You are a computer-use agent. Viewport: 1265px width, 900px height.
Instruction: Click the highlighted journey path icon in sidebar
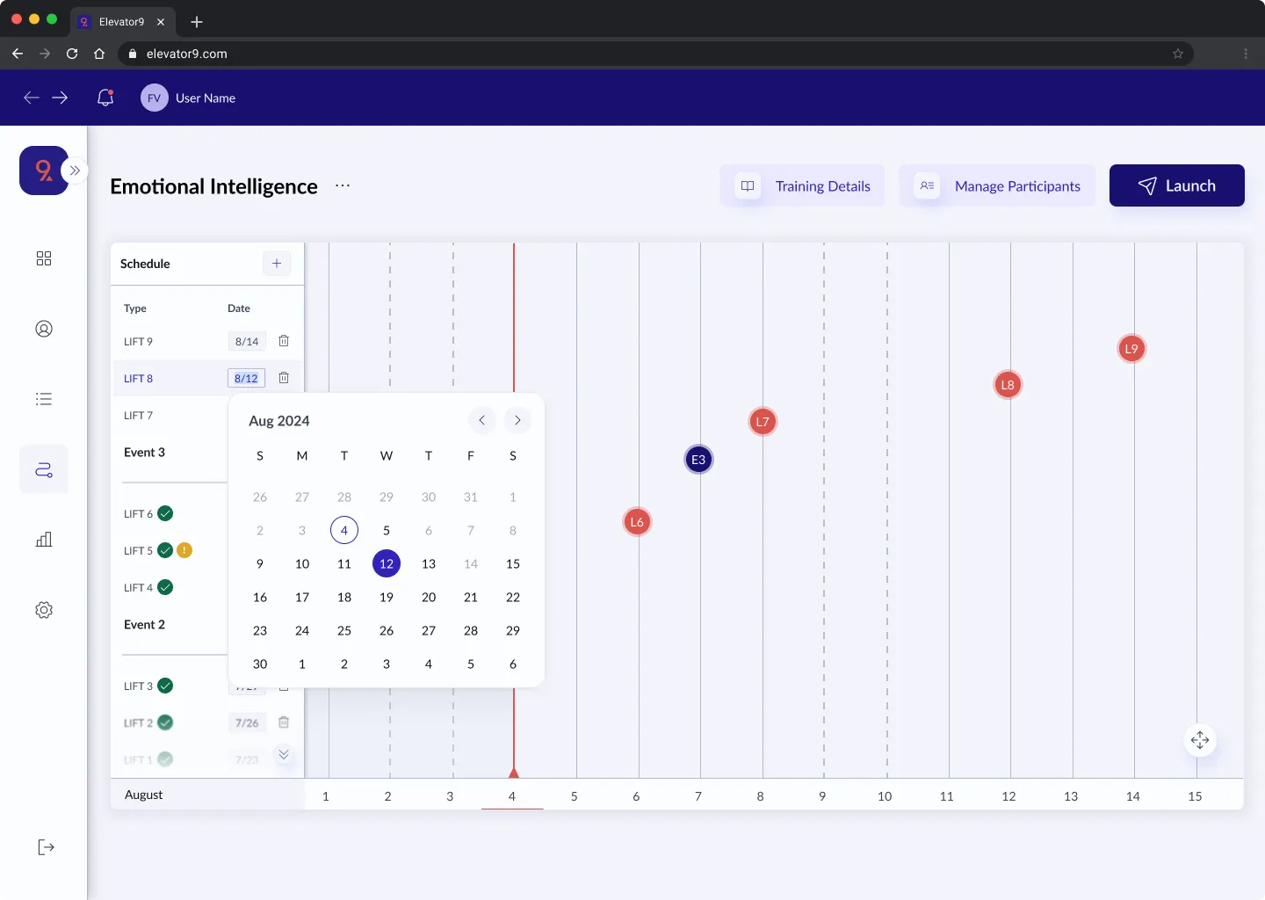[44, 469]
